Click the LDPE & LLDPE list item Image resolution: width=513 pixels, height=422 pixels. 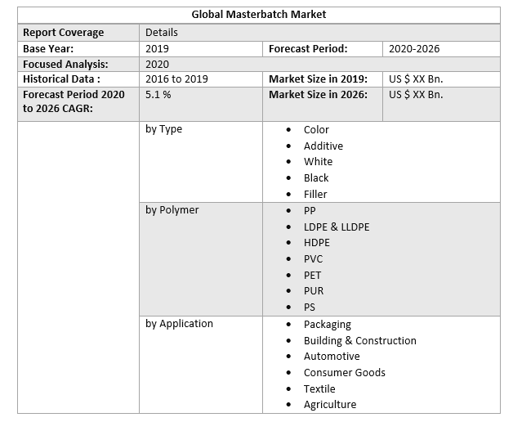point(337,227)
